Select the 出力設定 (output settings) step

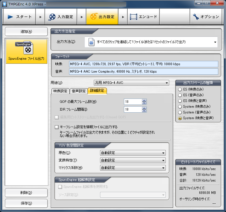tap(102, 17)
